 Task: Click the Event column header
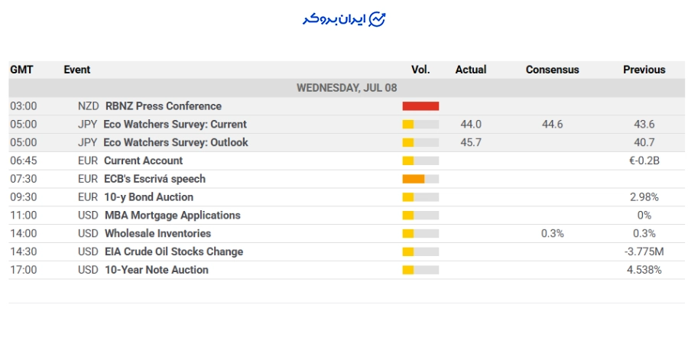click(x=76, y=70)
